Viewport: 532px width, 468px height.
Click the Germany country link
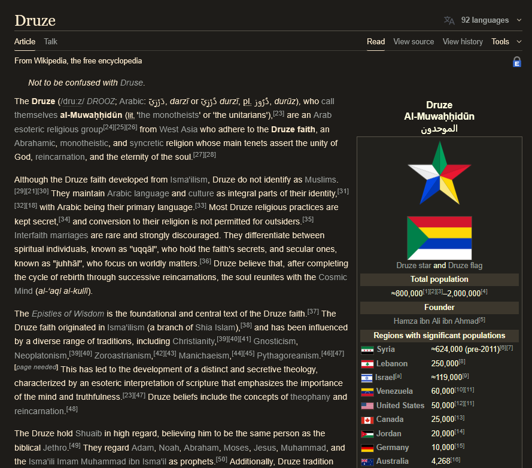pos(393,448)
